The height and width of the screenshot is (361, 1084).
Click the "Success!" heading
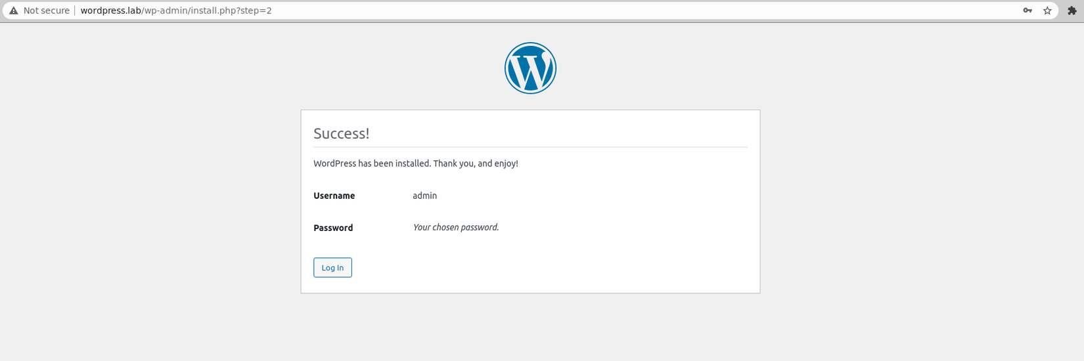(341, 133)
